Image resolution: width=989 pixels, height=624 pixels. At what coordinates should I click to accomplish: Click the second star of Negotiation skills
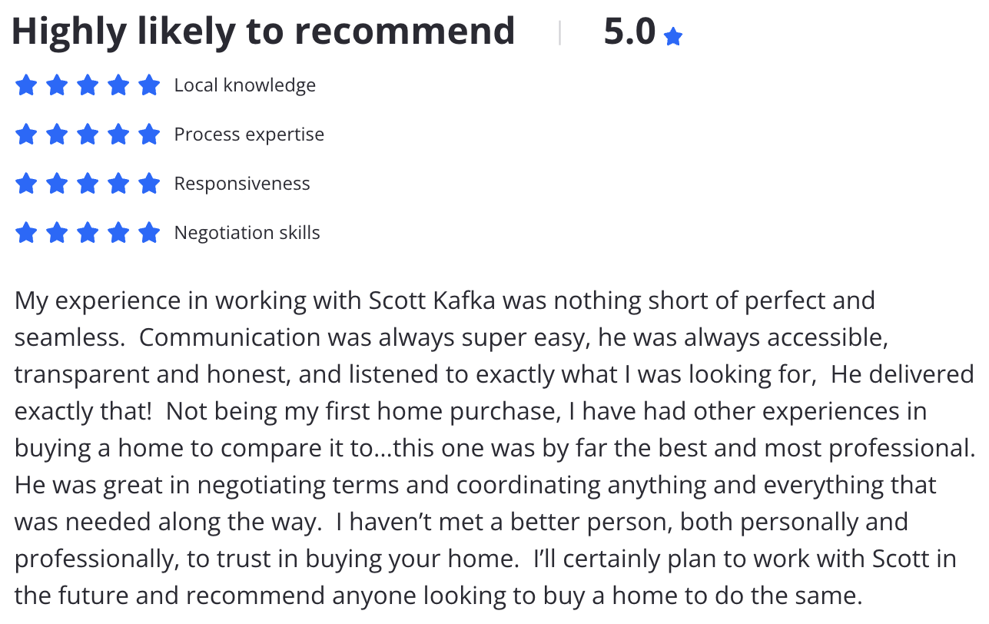57,232
